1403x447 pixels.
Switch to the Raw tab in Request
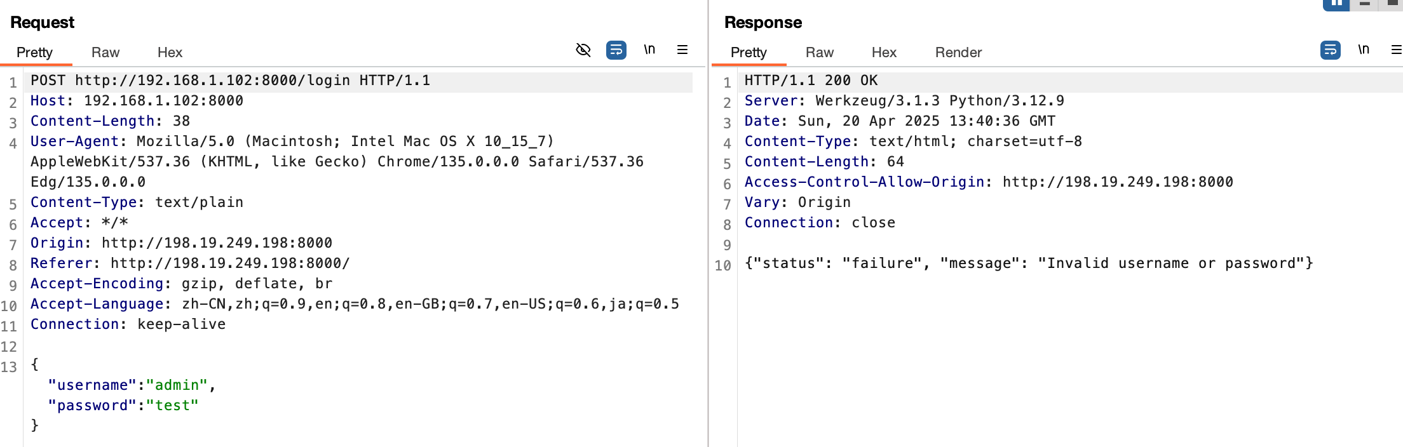105,52
